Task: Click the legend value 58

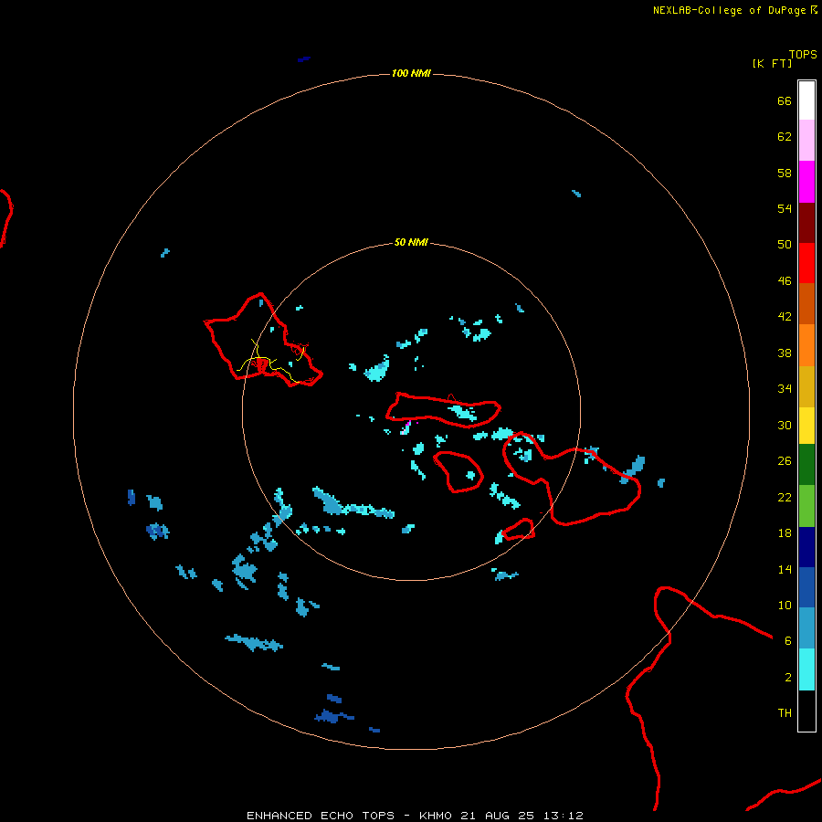Action: (x=785, y=173)
